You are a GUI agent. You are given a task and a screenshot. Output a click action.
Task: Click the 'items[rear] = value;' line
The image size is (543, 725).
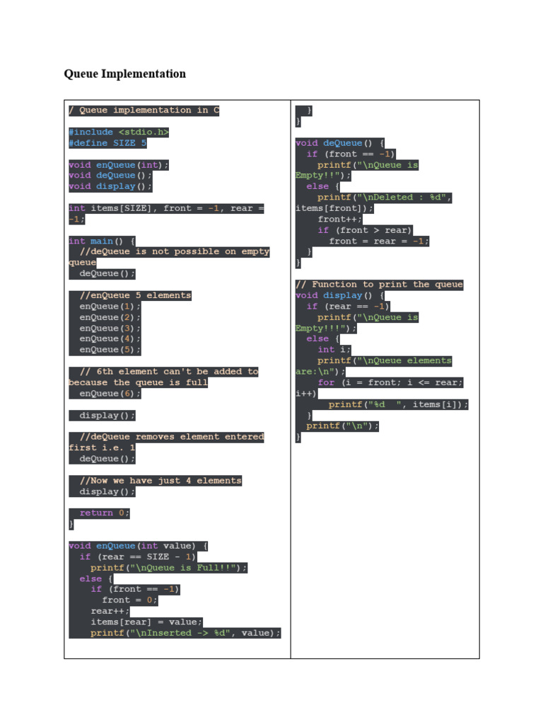pyautogui.click(x=147, y=622)
